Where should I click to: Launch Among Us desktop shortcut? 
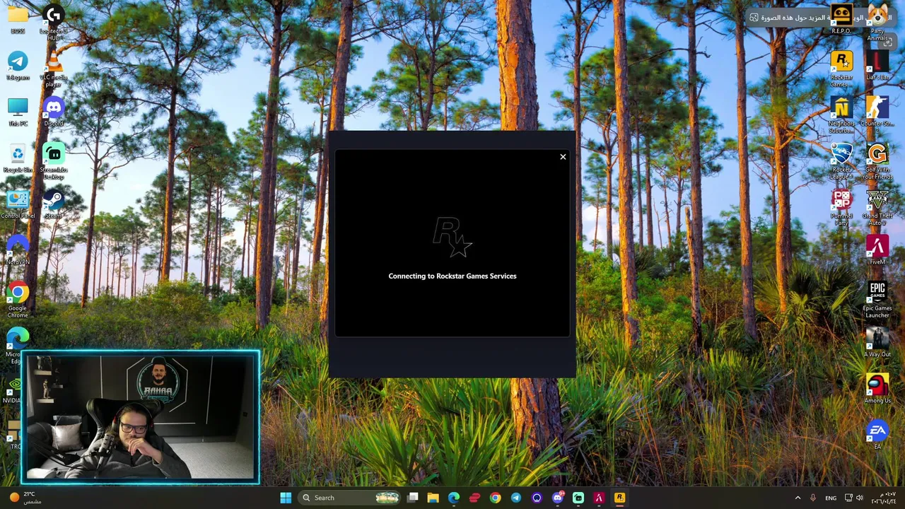877,389
